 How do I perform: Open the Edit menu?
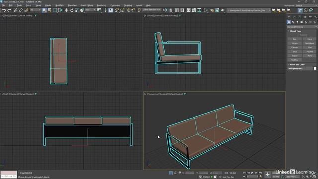point(11,5)
